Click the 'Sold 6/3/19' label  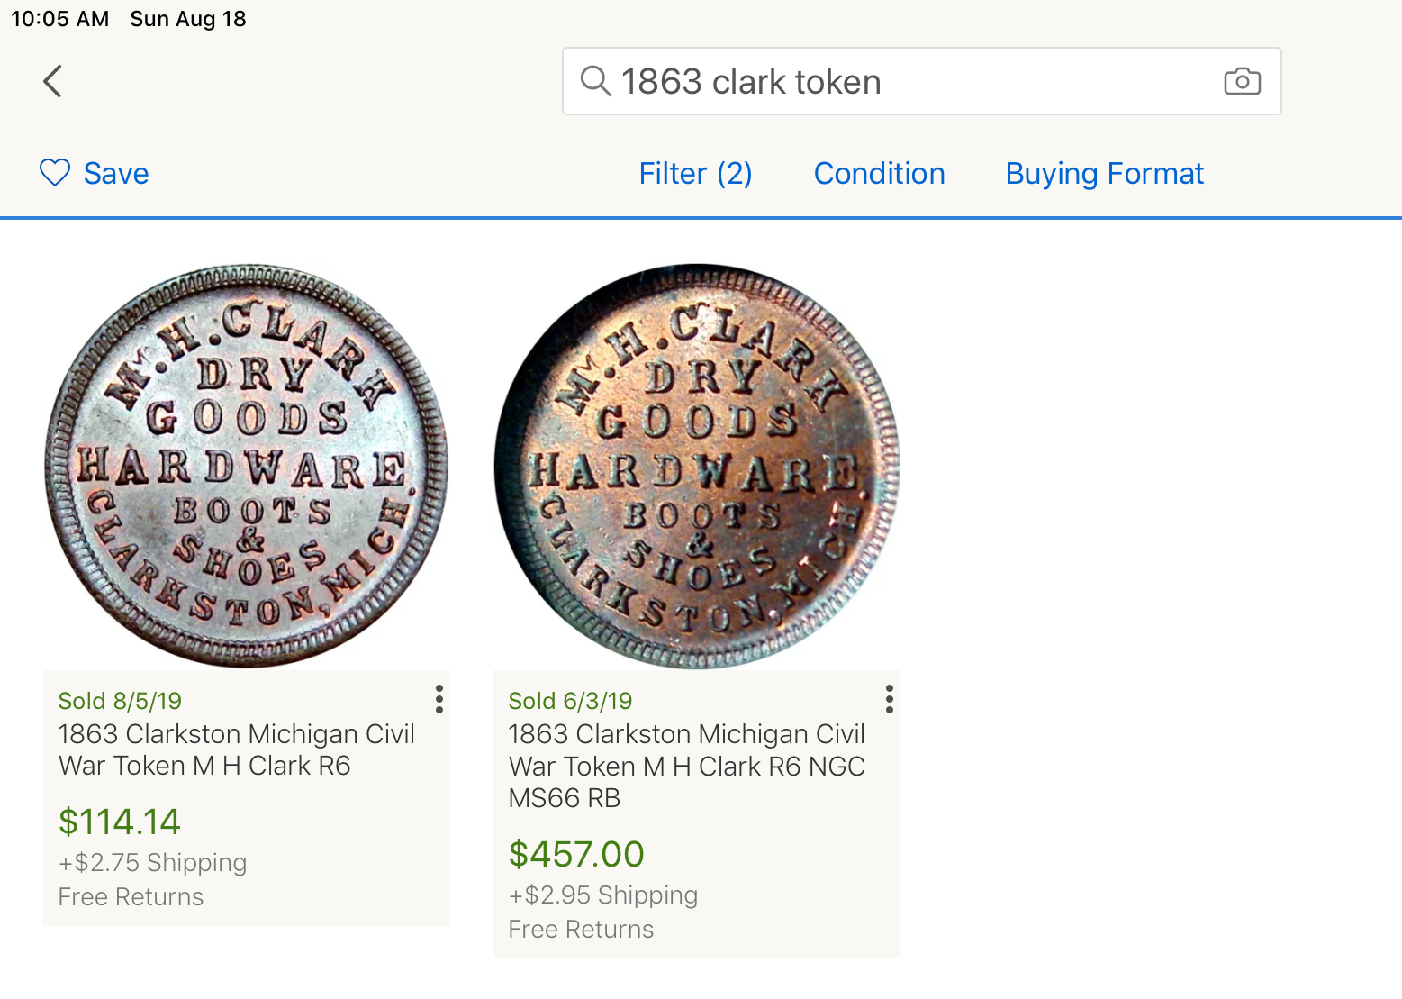pos(570,701)
